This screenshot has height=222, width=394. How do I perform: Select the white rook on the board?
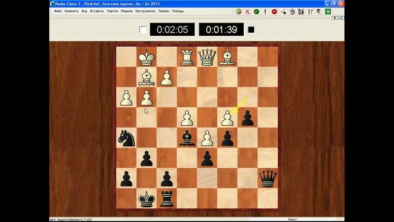pos(187,57)
